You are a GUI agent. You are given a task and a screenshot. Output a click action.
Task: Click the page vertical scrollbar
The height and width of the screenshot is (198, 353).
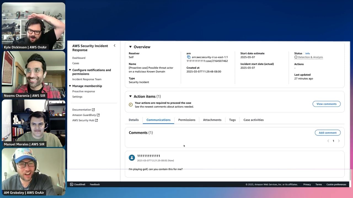pos(351,175)
